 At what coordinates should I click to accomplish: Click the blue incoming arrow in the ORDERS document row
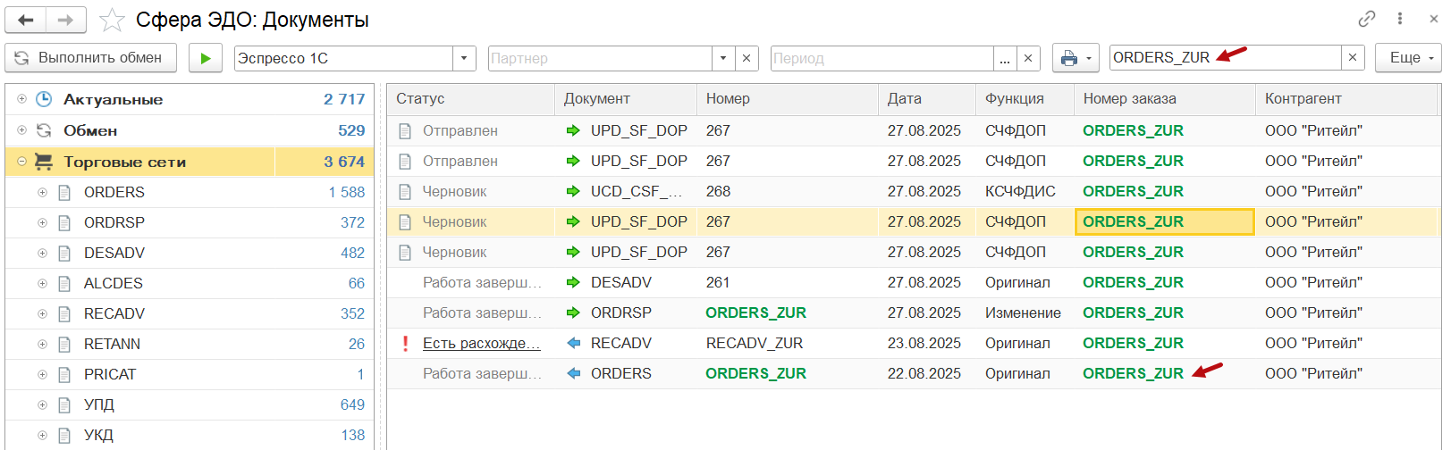(x=573, y=373)
